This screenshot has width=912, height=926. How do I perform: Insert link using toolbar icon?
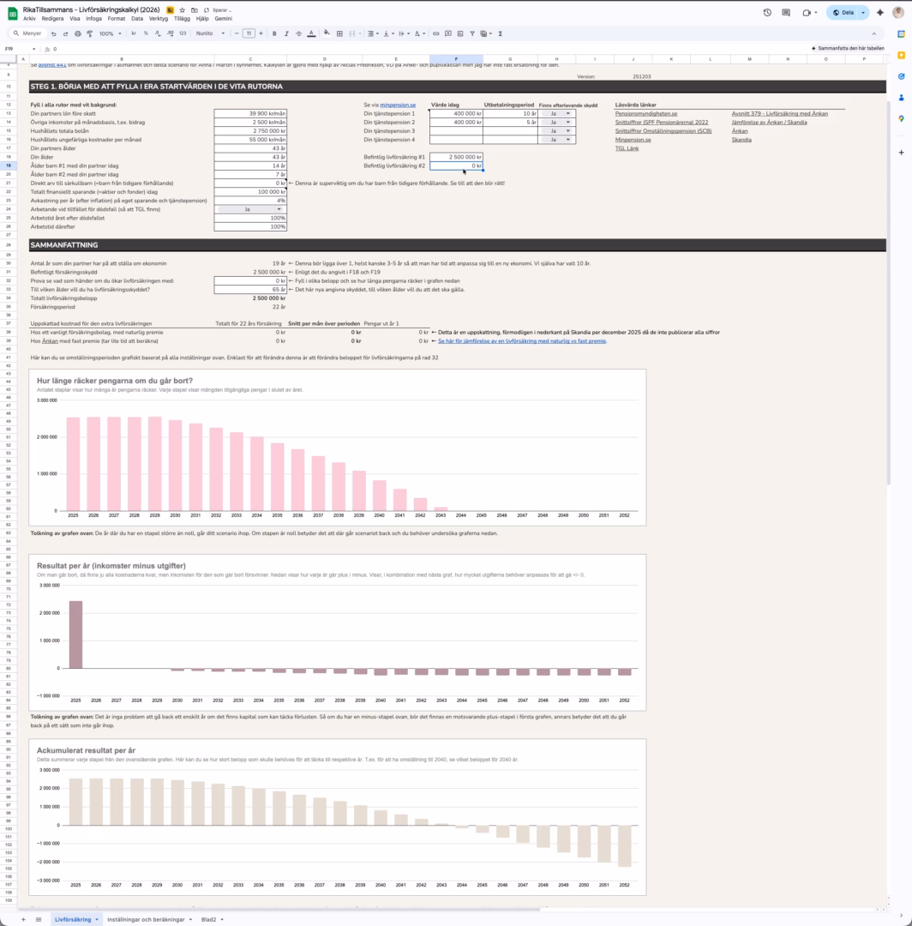click(x=435, y=33)
